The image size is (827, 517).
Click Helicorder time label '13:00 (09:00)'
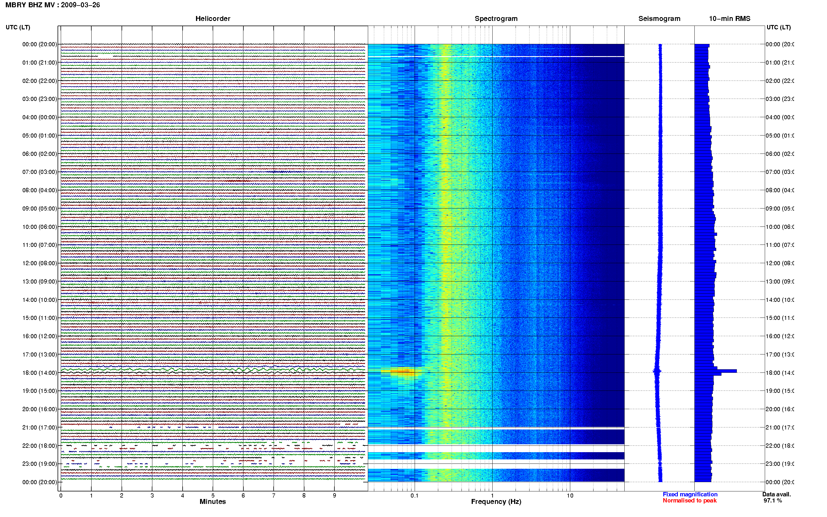pyautogui.click(x=40, y=282)
